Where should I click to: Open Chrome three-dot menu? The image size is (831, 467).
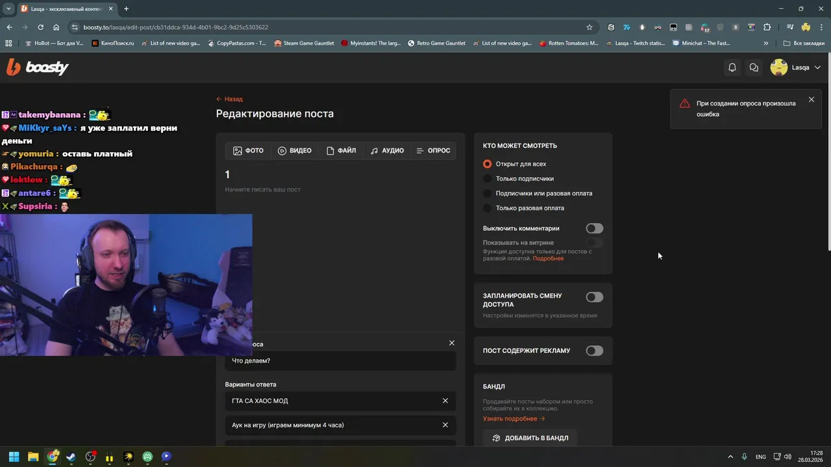pos(821,27)
